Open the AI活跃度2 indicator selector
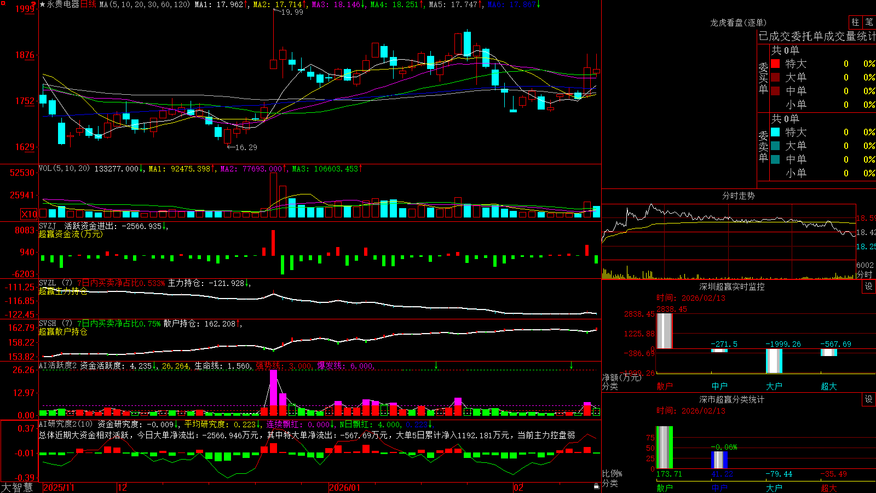The width and height of the screenshot is (876, 493). coord(58,365)
